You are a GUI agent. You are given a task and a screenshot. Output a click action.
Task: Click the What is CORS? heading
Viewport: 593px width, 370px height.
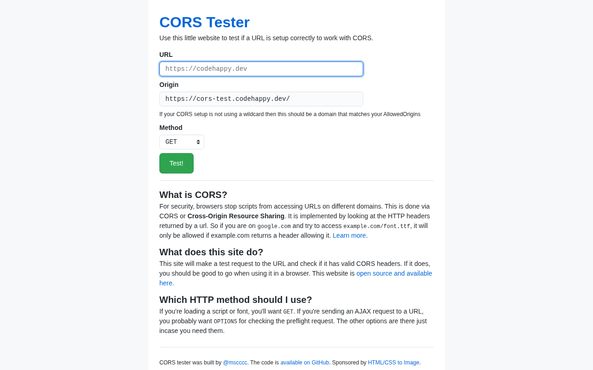coord(193,195)
